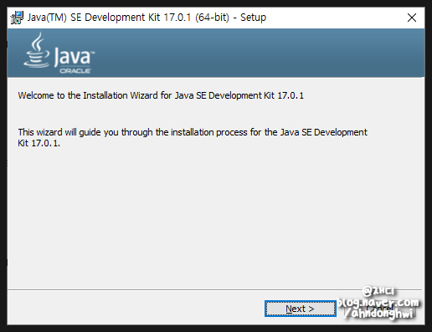Click the Java installer title bar icon

tap(17, 18)
